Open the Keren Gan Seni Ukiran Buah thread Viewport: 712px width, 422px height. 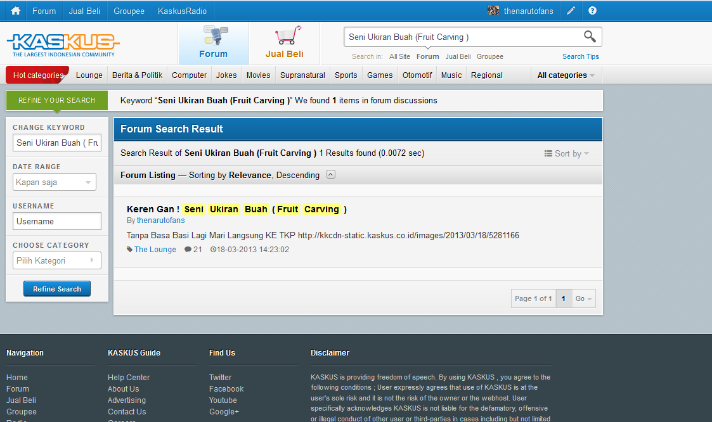pos(236,209)
